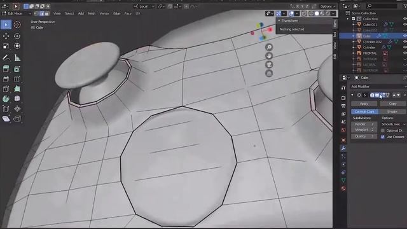Select the Spin tool
Image resolution: width=407 pixels, height=229 pixels.
point(6,99)
